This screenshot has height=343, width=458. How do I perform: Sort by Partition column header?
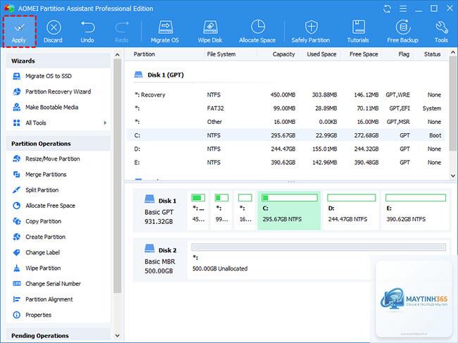click(x=144, y=54)
